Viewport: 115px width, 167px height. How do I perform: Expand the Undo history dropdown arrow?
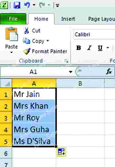click(x=34, y=5)
